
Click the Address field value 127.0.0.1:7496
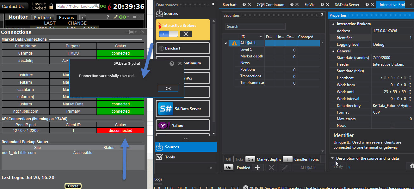tap(393, 31)
